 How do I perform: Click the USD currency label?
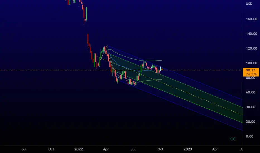pyautogui.click(x=249, y=4)
